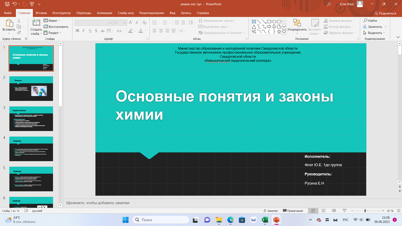Click Clear all formatting icon

tap(144, 22)
